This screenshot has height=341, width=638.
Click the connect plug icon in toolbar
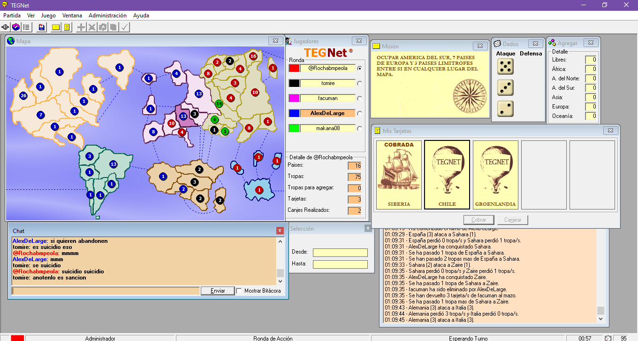pos(6,27)
